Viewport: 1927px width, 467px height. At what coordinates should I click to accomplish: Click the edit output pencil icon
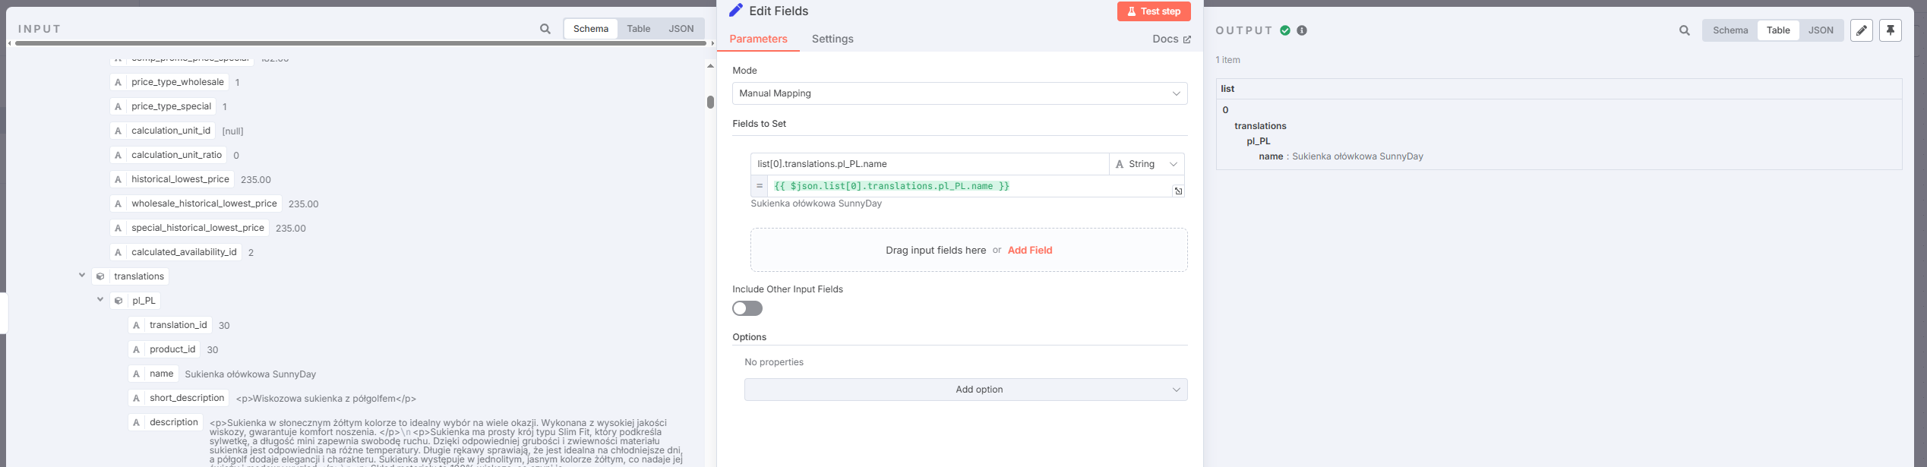(1862, 30)
